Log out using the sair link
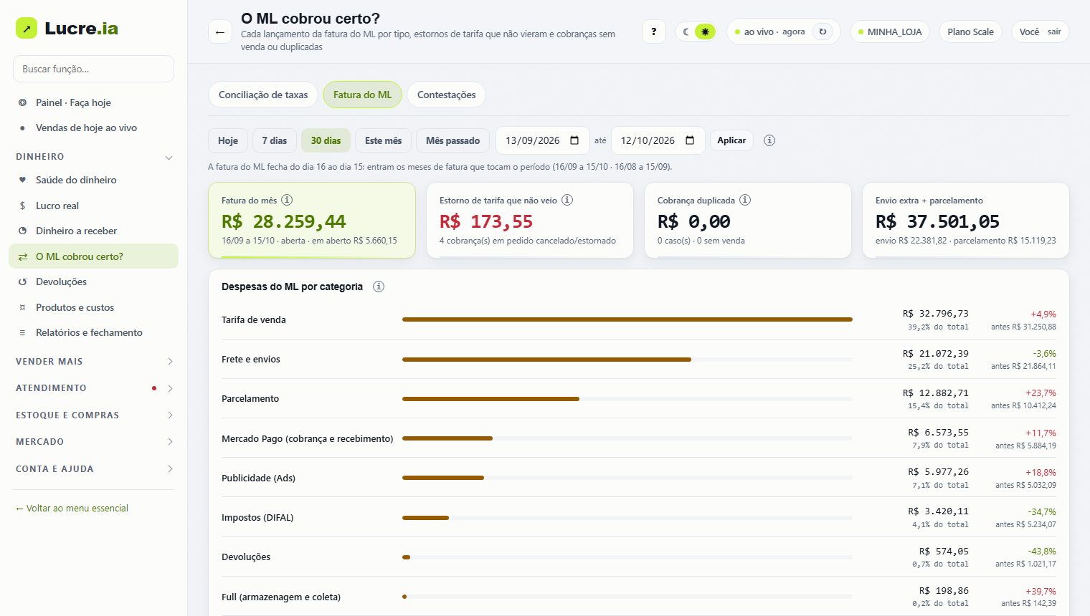 pos(1054,32)
